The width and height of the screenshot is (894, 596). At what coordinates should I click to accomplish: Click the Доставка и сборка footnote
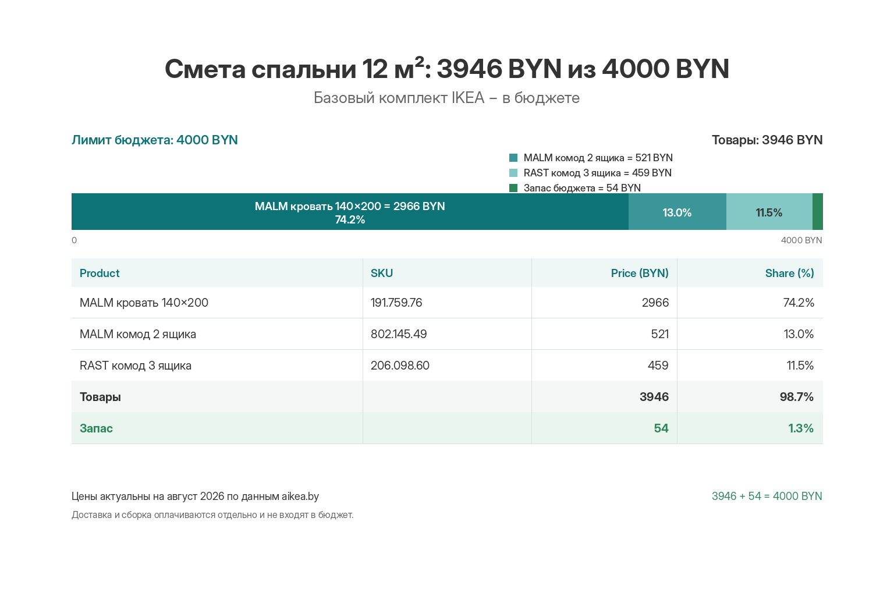coord(212,515)
